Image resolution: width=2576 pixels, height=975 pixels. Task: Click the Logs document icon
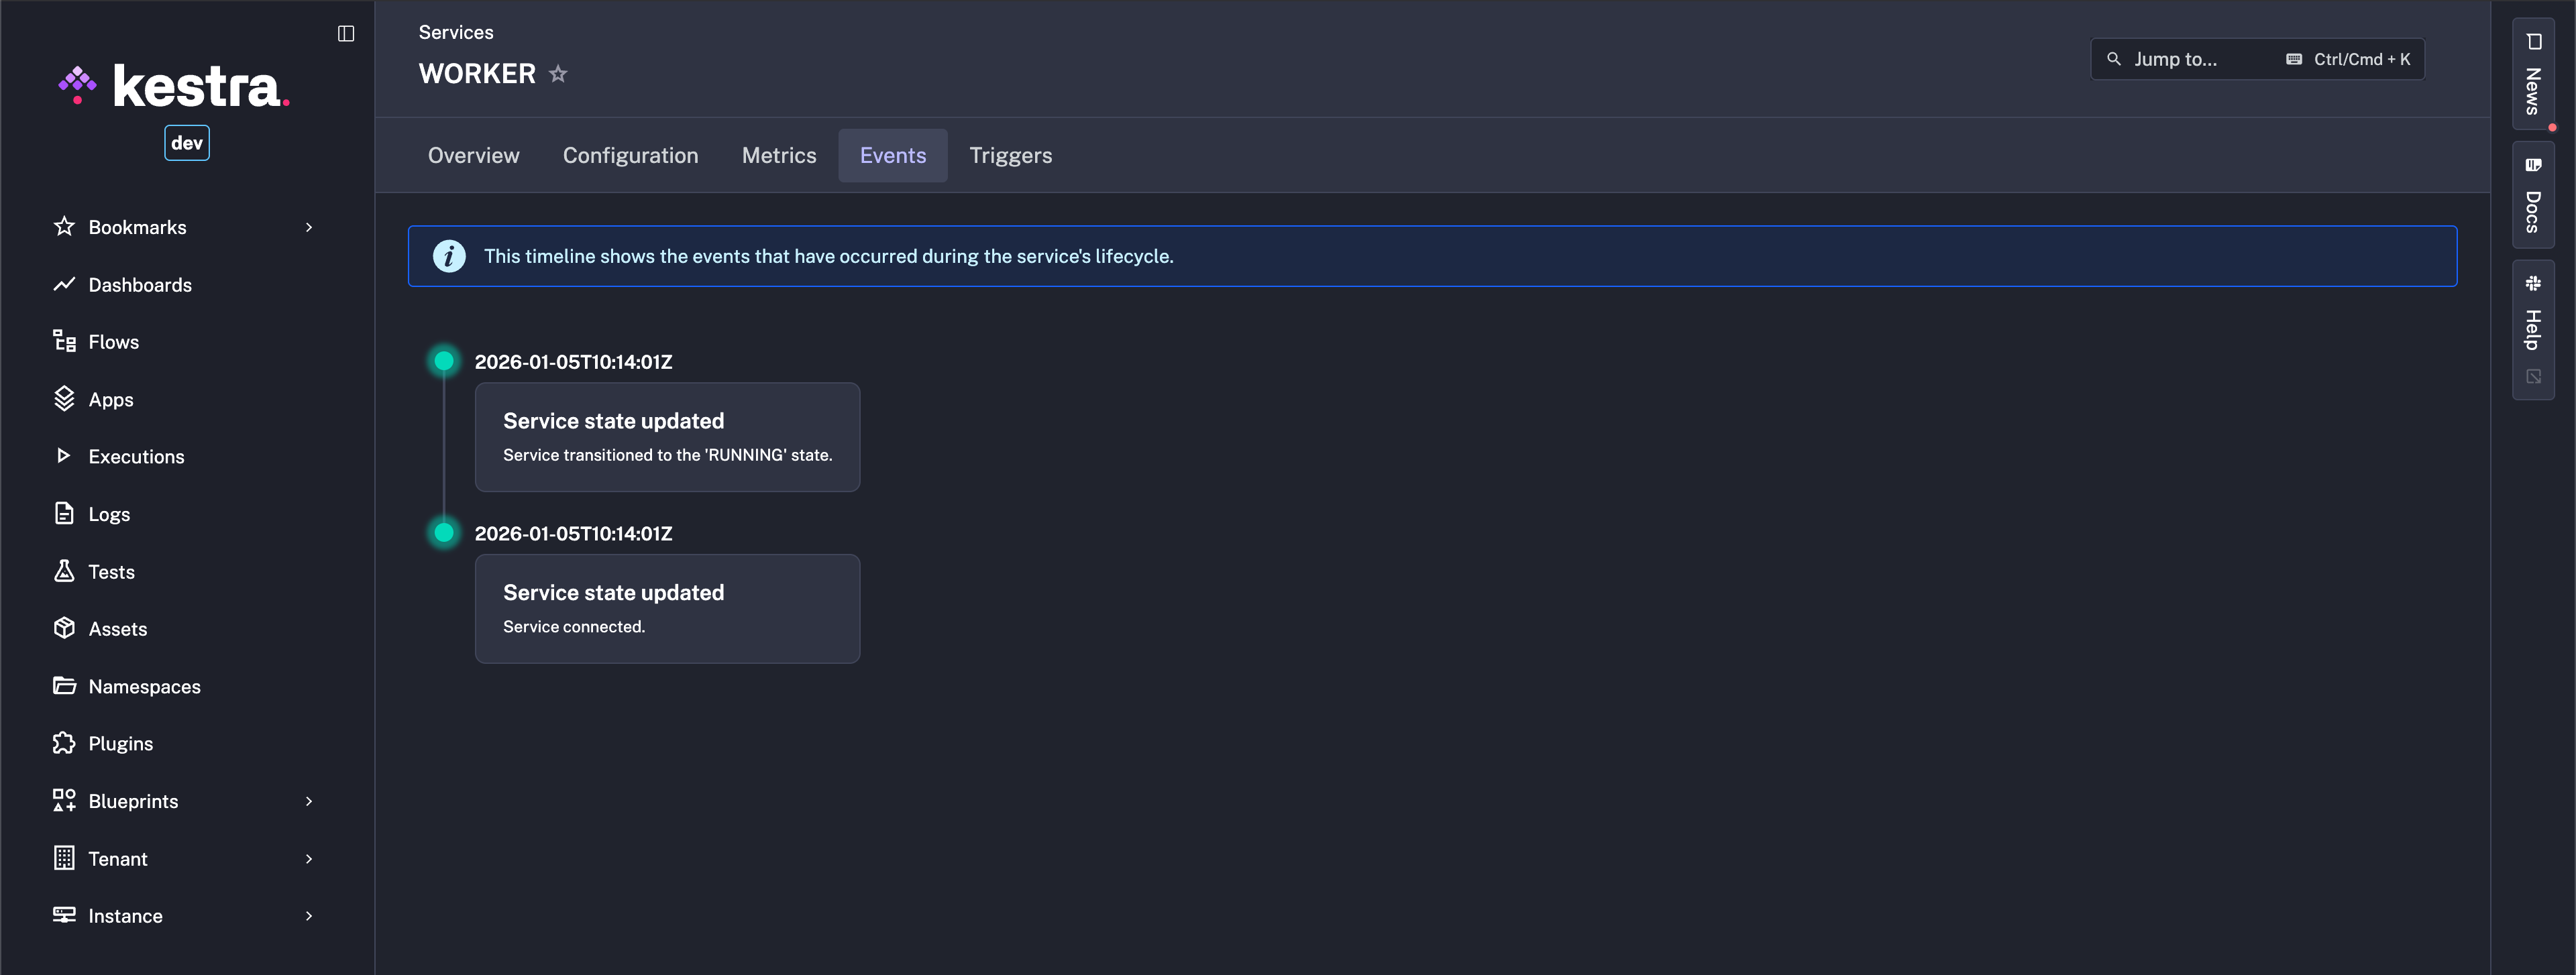click(64, 513)
